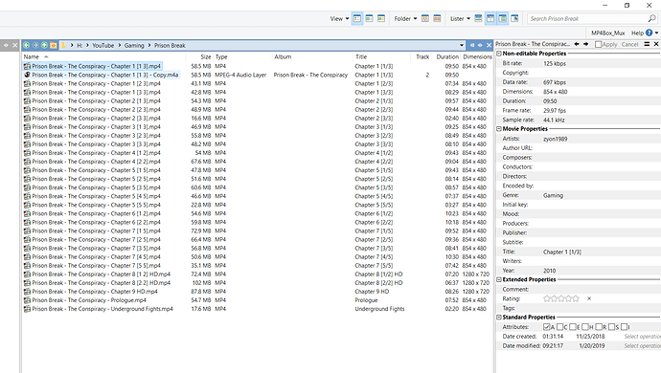Go forward using the greyed forward arrow
This screenshot has height=373, width=661.
point(35,45)
